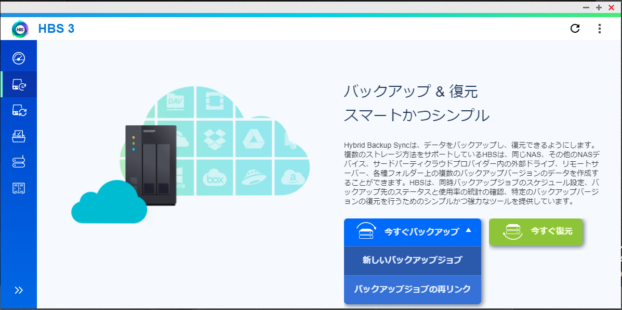Click the backup drive icon in blue button
622x310 pixels.
[366, 231]
